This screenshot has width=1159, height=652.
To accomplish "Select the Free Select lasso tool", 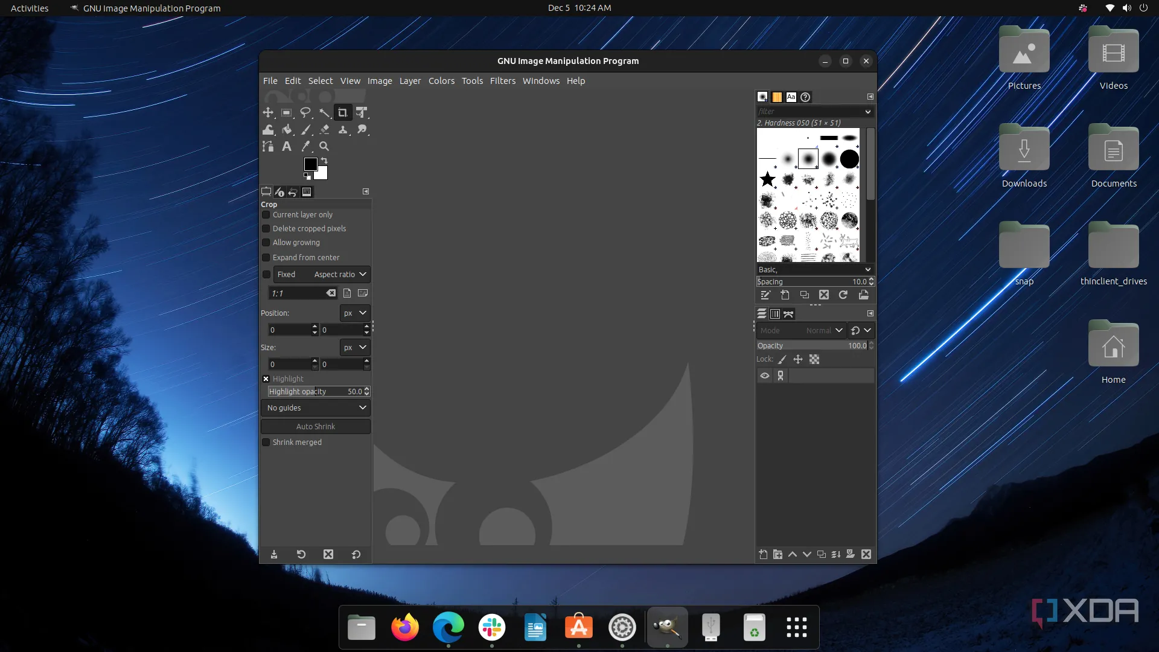I will coord(305,113).
